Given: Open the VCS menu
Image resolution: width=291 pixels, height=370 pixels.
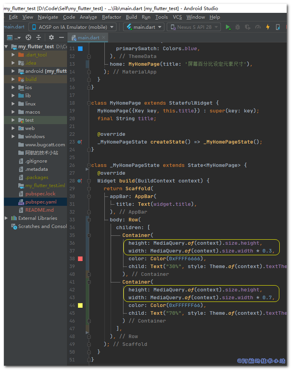Looking at the screenshot, I should tap(177, 17).
